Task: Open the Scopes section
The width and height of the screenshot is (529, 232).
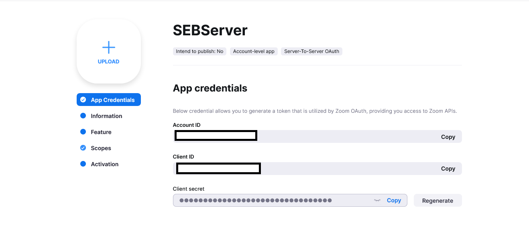Action: click(x=101, y=148)
